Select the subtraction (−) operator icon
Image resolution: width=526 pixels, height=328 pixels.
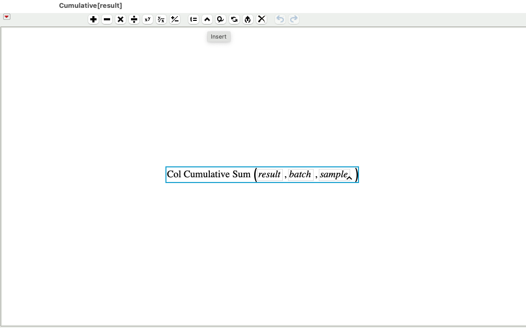click(x=107, y=19)
